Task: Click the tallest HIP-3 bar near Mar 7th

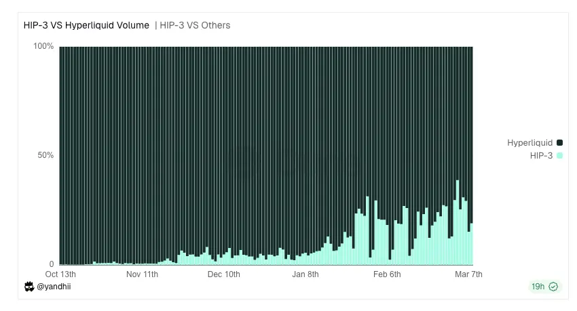Action: tap(458, 222)
